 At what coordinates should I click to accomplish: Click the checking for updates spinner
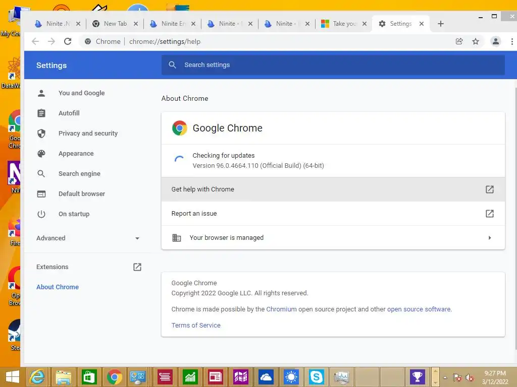[179, 159]
